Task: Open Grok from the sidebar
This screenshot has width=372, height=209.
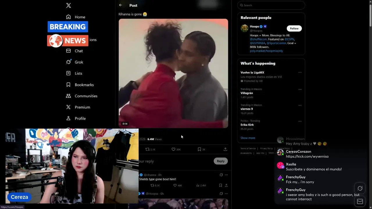Action: (75, 62)
